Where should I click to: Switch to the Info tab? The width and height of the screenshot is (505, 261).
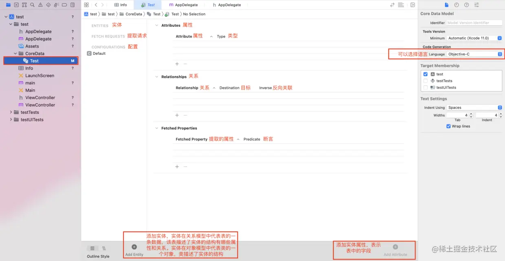121,5
